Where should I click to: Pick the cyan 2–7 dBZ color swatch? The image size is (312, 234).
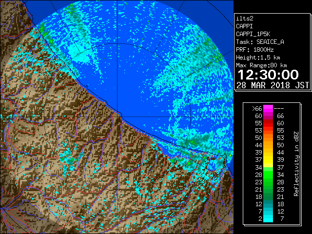click(x=268, y=219)
